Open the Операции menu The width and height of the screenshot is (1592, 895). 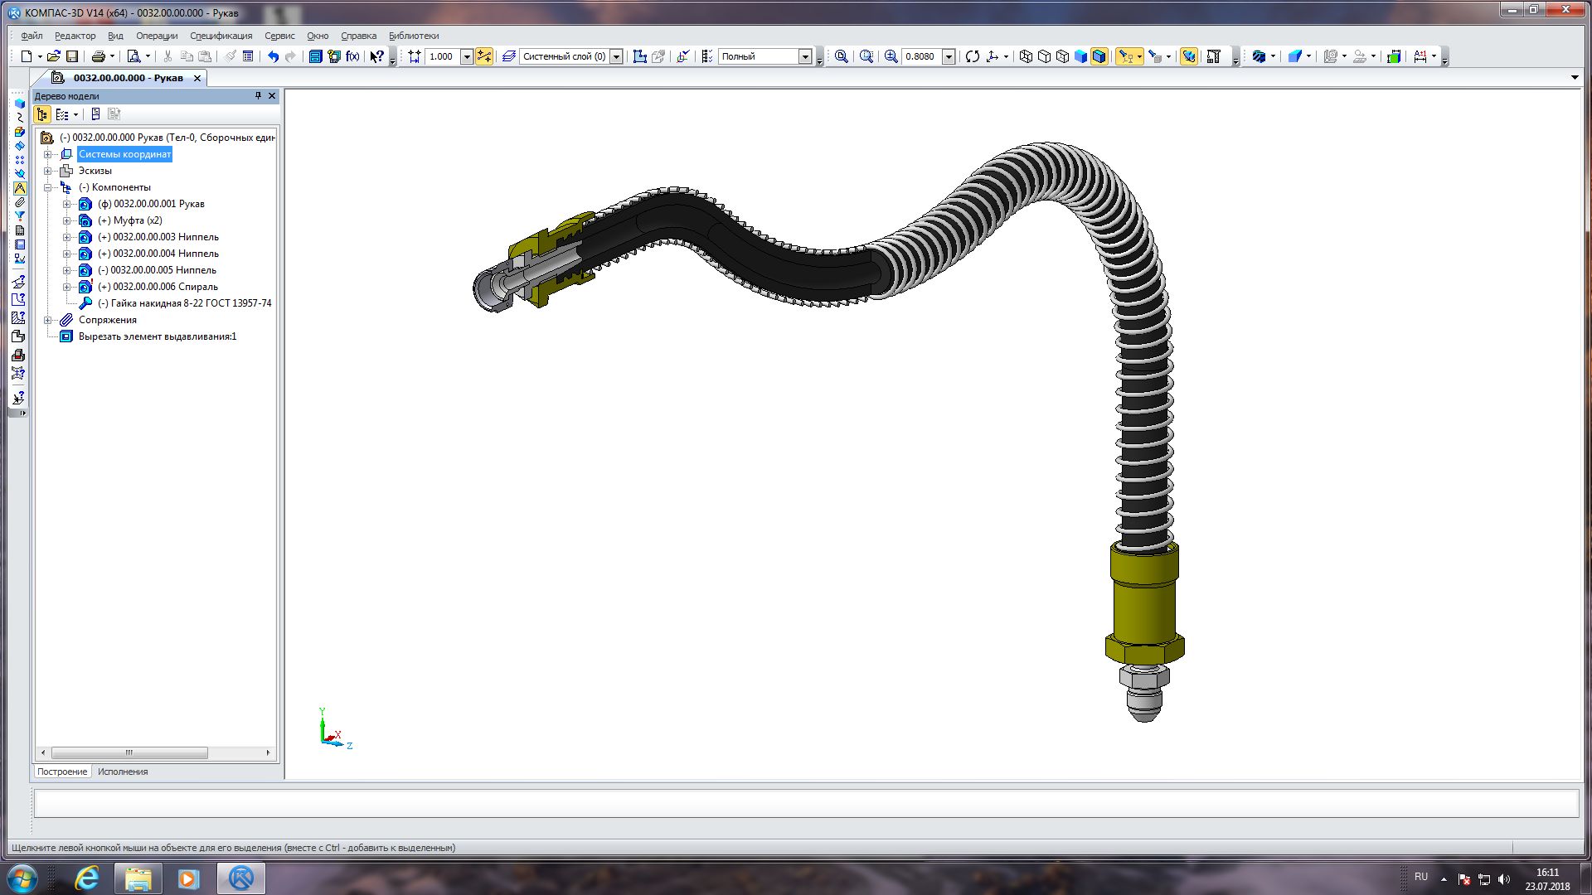click(x=157, y=36)
